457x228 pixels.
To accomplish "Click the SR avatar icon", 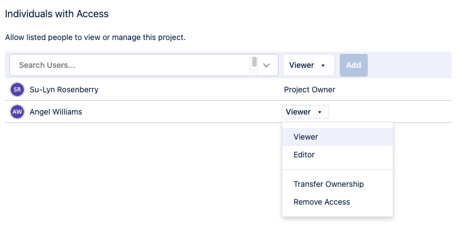I will (17, 90).
